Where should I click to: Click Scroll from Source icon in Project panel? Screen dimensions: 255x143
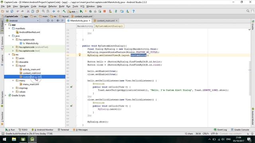(48, 21)
